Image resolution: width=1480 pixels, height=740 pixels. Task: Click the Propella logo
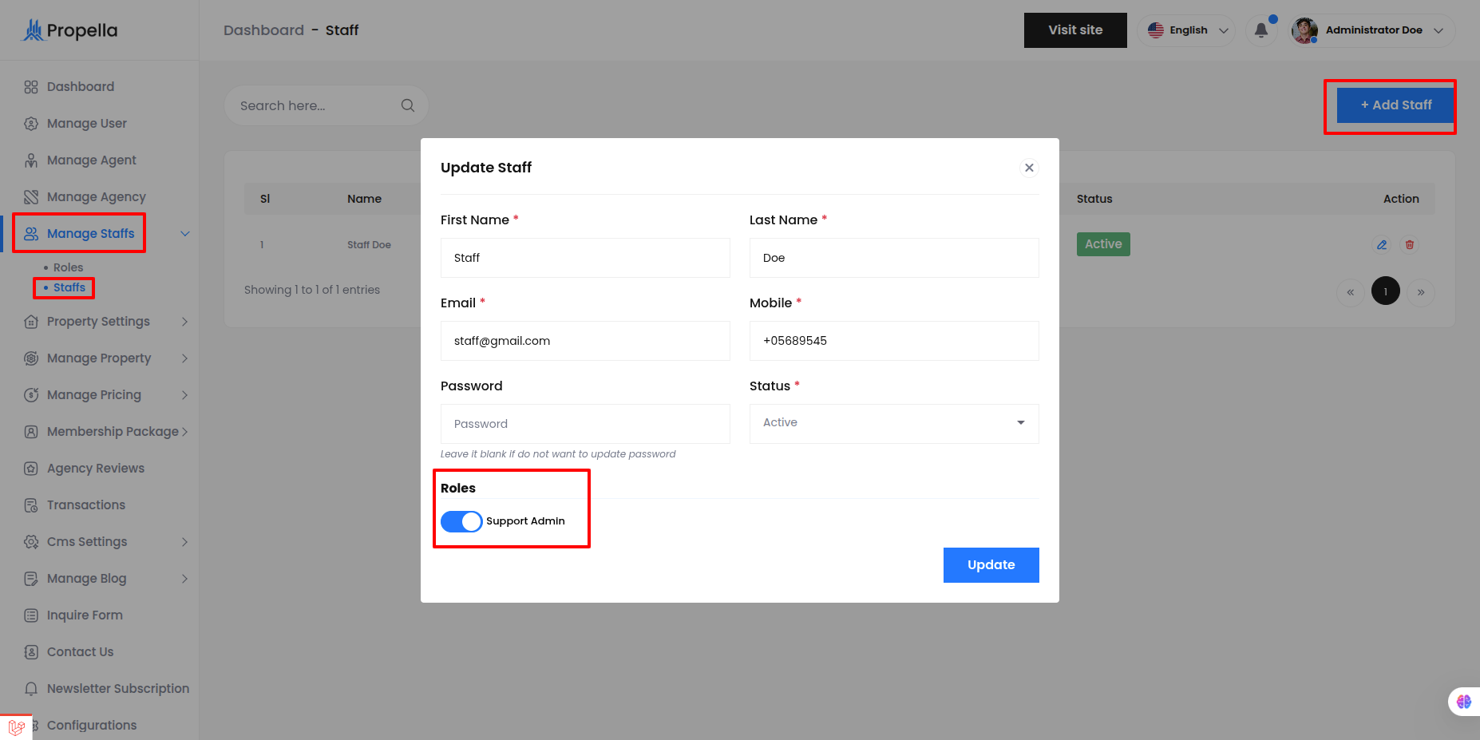[69, 30]
